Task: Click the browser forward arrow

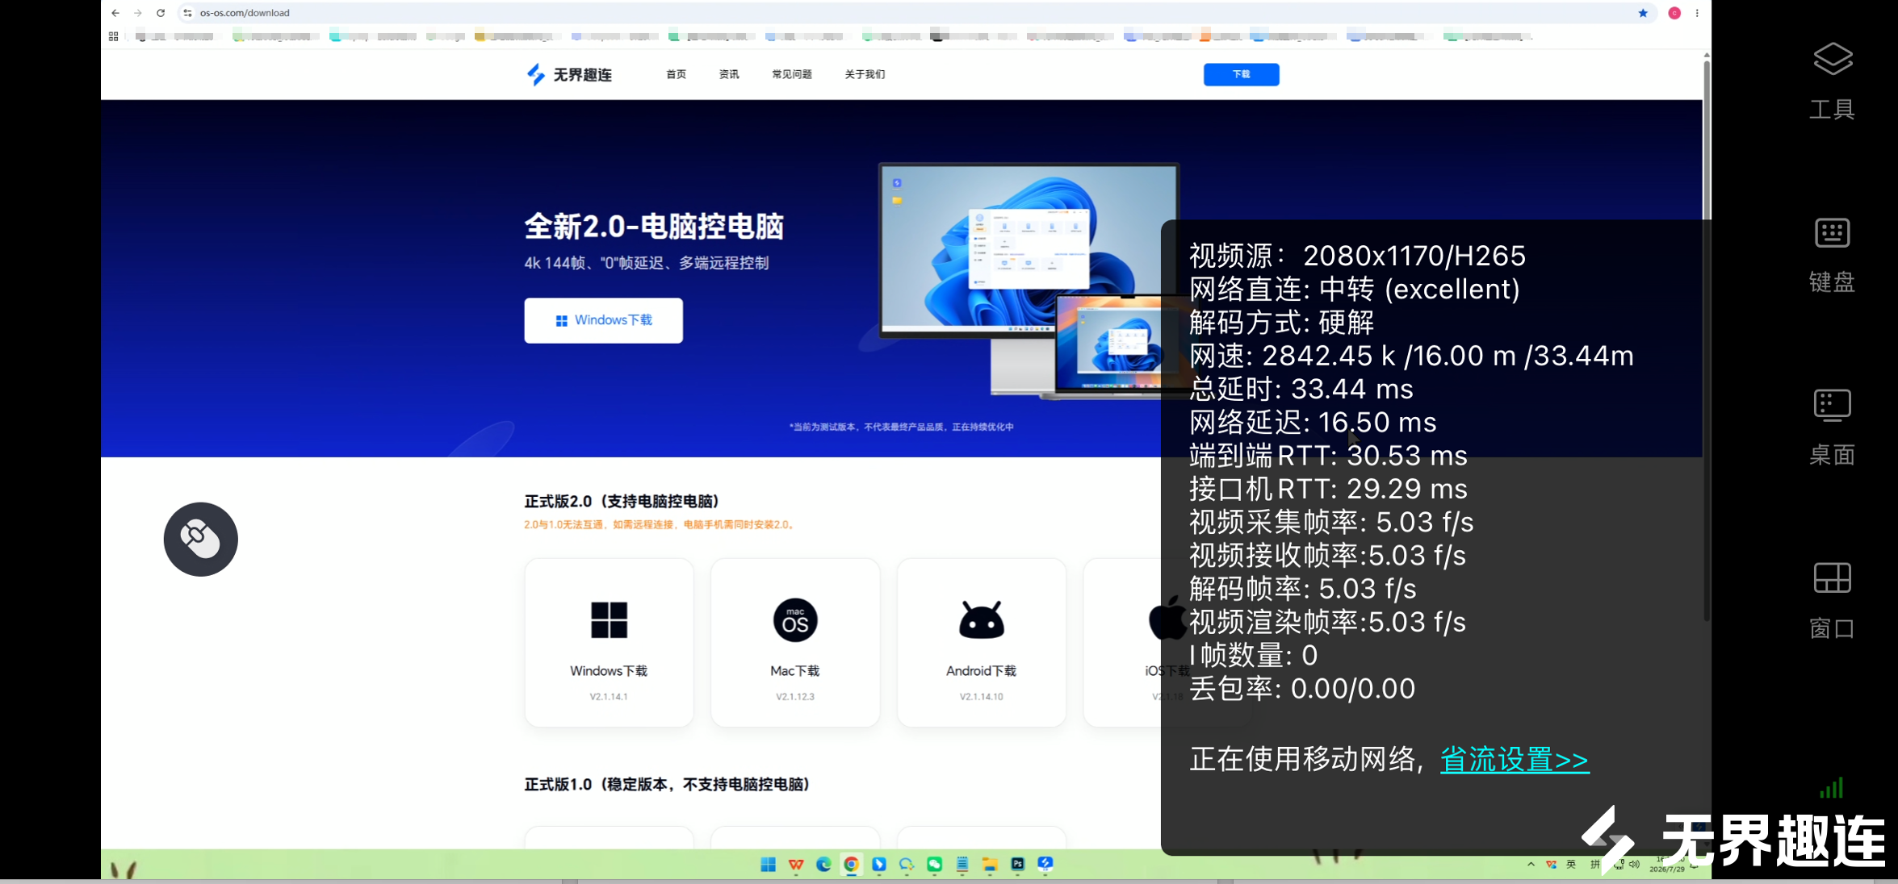Action: coord(138,13)
